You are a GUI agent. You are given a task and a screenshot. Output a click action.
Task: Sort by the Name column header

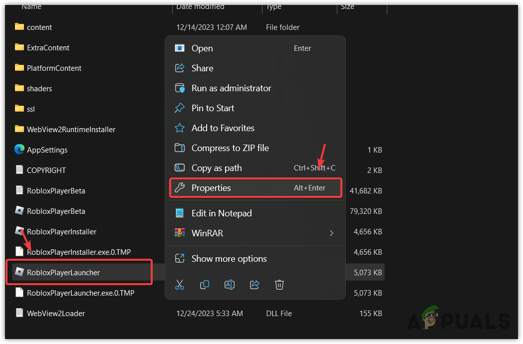tap(31, 6)
